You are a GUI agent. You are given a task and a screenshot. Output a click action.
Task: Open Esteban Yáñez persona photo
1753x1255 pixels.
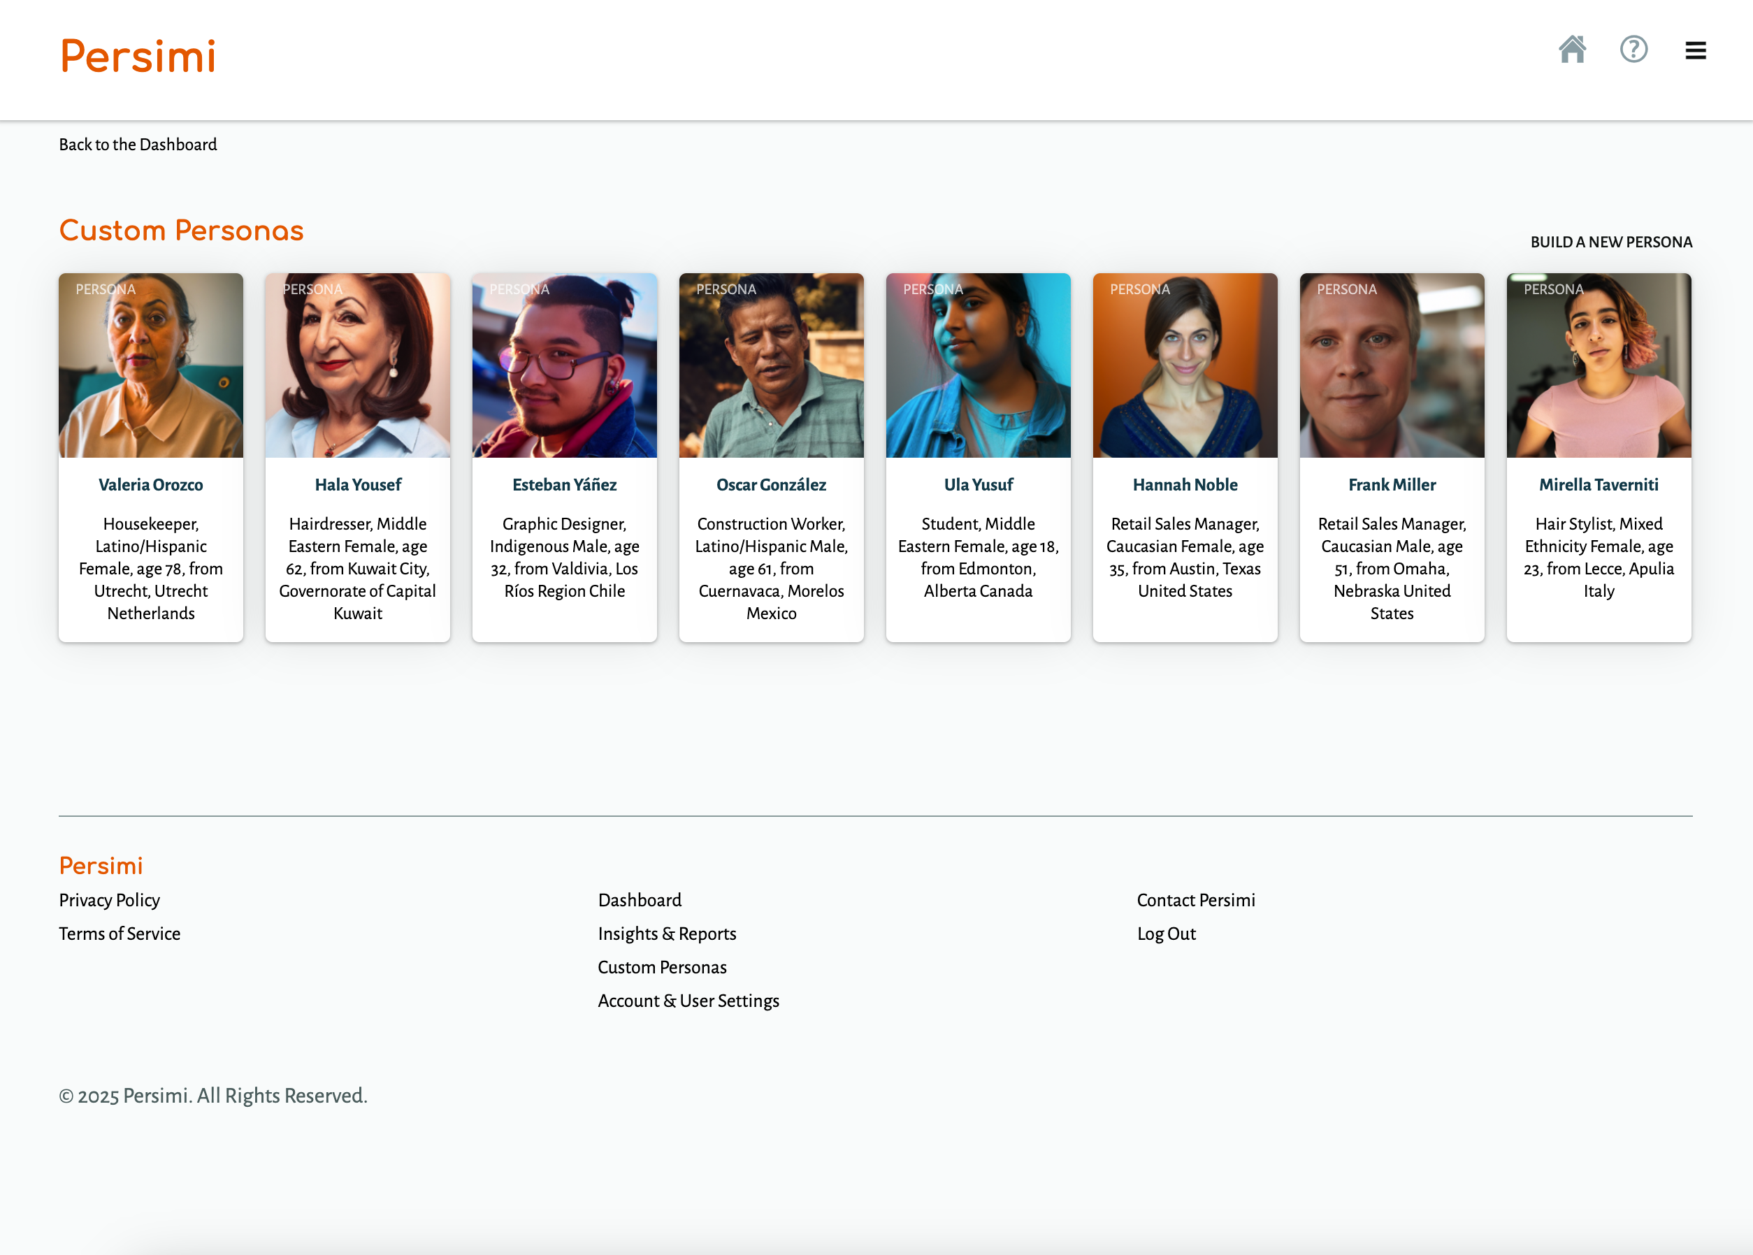pos(565,365)
